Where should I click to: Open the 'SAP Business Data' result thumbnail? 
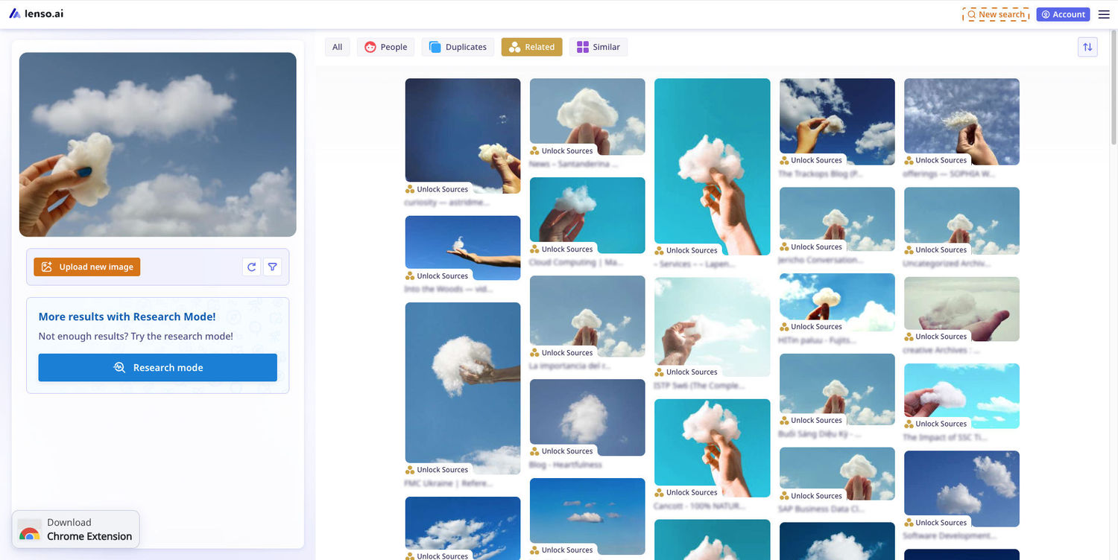[x=837, y=474]
